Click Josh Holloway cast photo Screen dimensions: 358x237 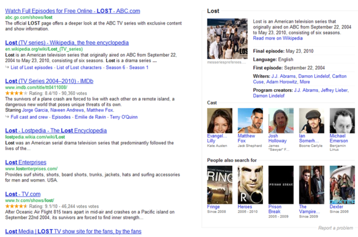pyautogui.click(x=281, y=120)
